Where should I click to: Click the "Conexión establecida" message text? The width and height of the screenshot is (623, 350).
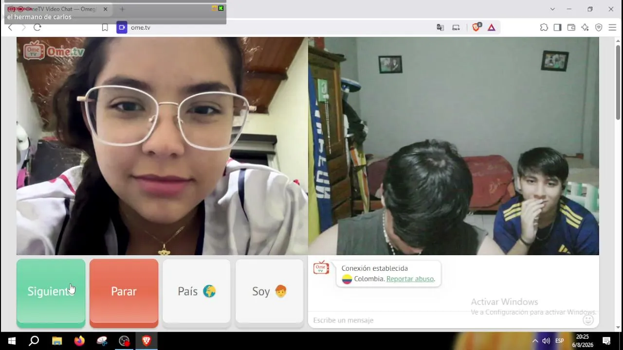click(x=375, y=268)
